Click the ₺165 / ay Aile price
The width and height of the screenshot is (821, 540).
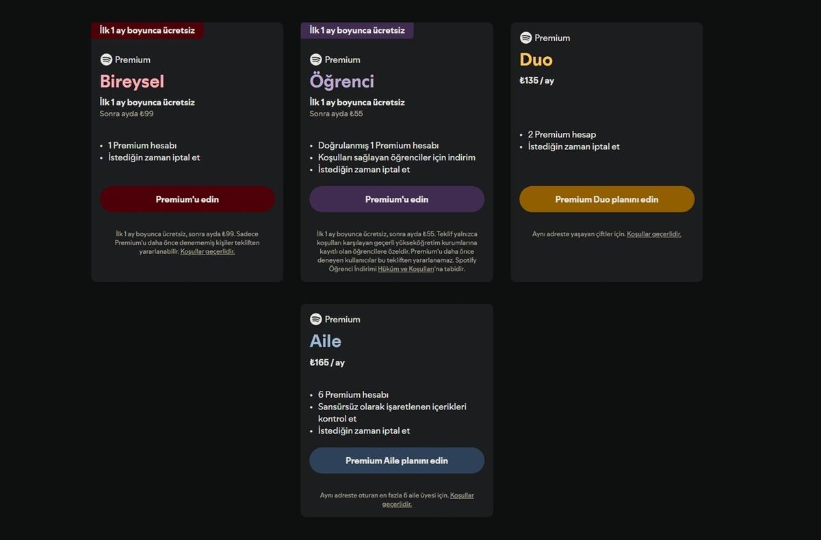(x=327, y=362)
